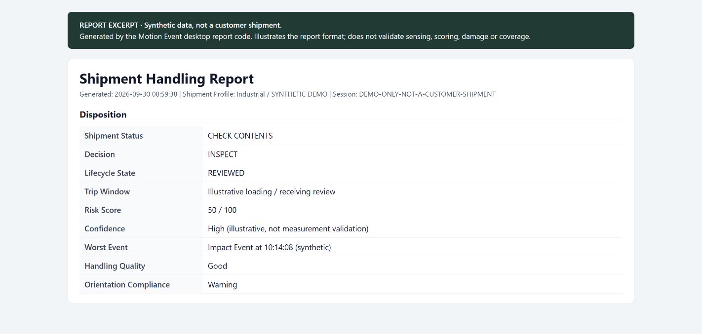Click the 'Shipment Status' row label

pos(114,136)
